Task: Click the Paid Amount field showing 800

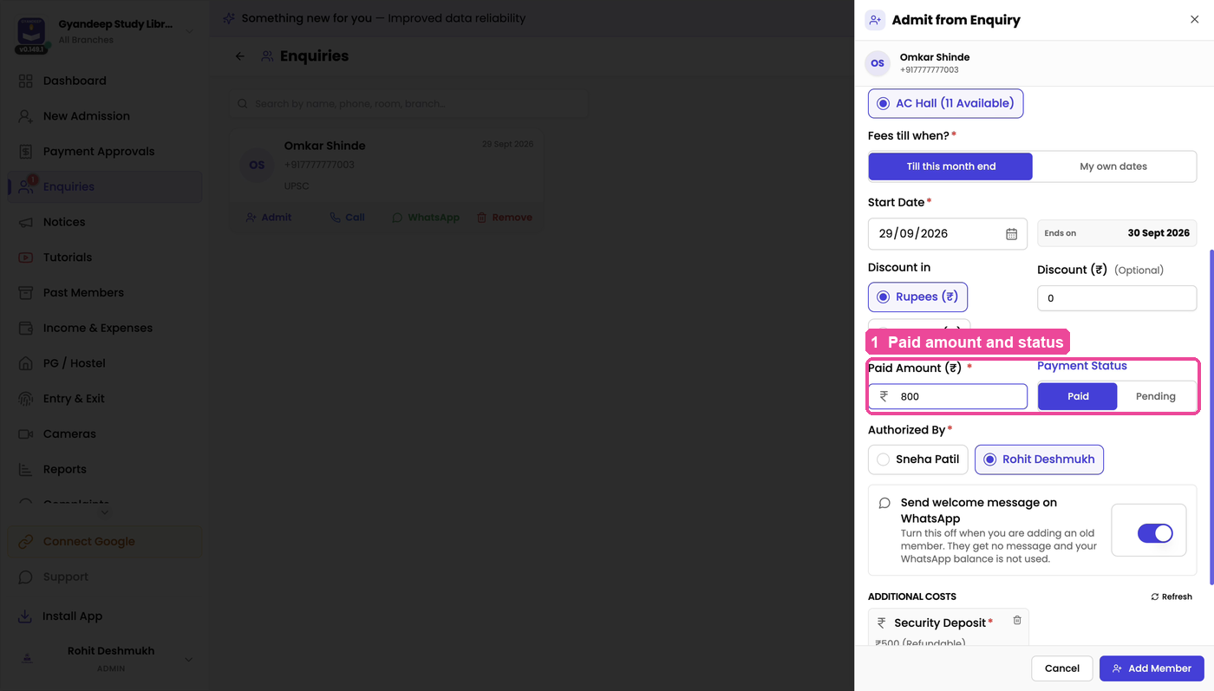Action: click(948, 397)
